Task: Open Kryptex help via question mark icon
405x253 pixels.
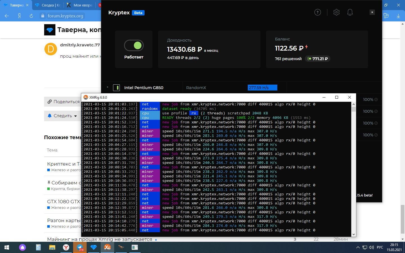Action: point(318,12)
